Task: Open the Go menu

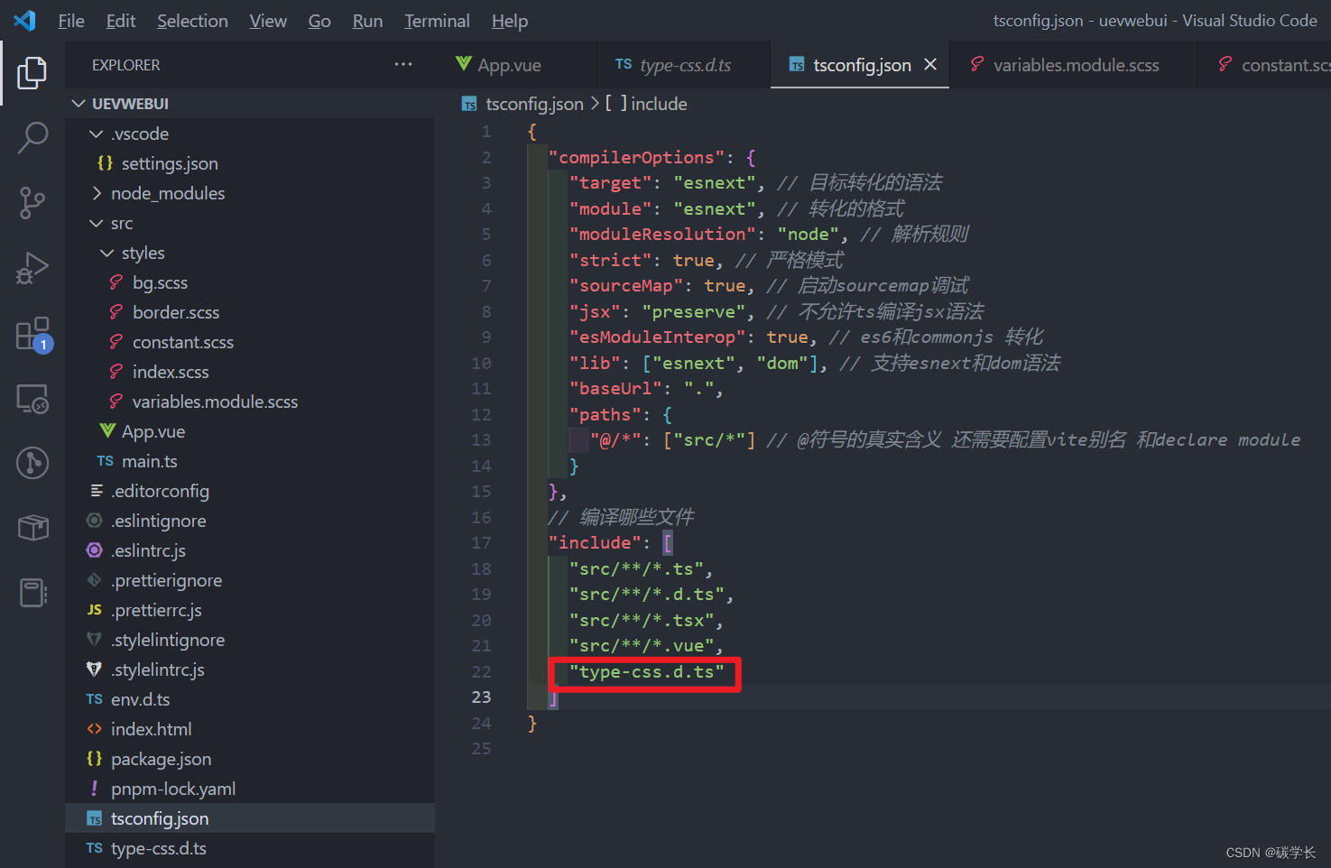Action: tap(319, 21)
